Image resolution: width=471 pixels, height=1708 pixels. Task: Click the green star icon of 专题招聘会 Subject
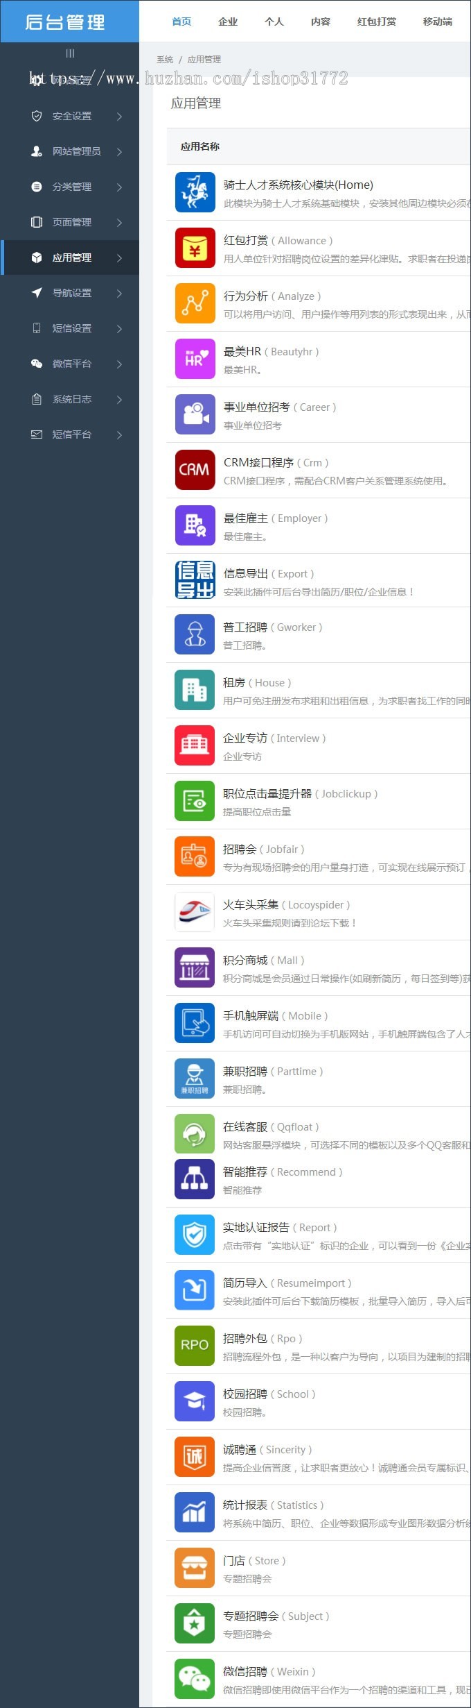click(195, 1623)
